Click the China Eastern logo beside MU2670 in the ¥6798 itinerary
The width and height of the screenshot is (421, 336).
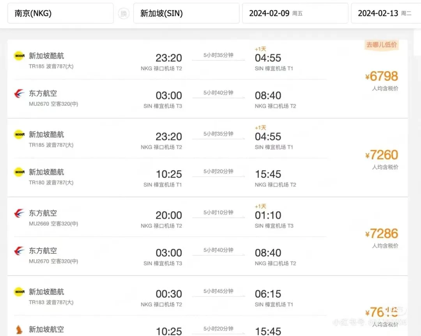[x=19, y=94]
